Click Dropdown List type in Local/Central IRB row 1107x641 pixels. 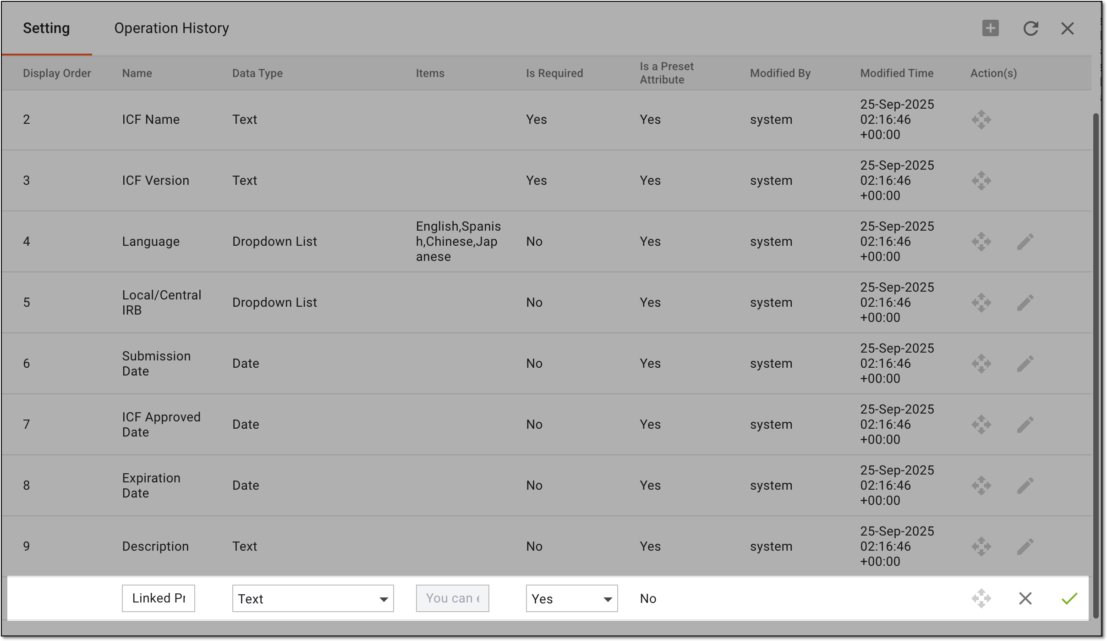274,303
